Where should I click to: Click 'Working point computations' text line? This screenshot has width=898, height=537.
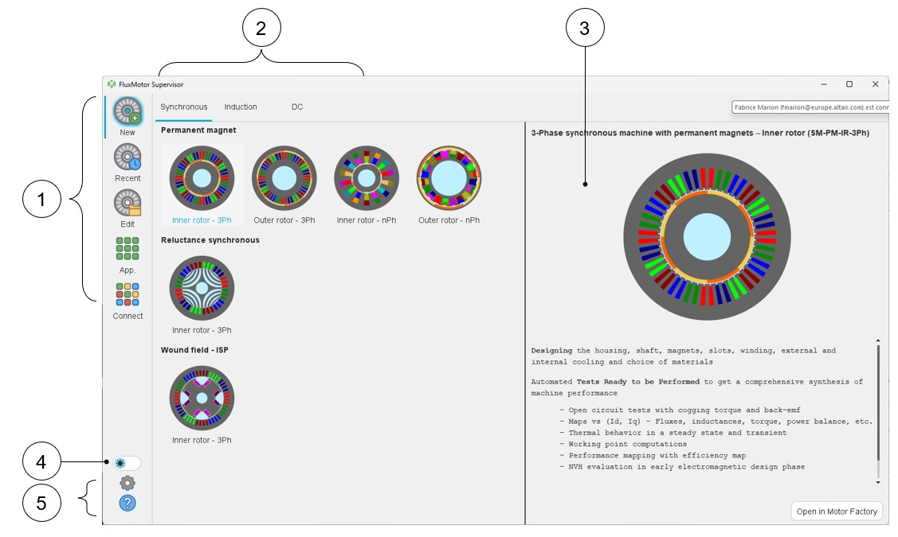pos(627,445)
